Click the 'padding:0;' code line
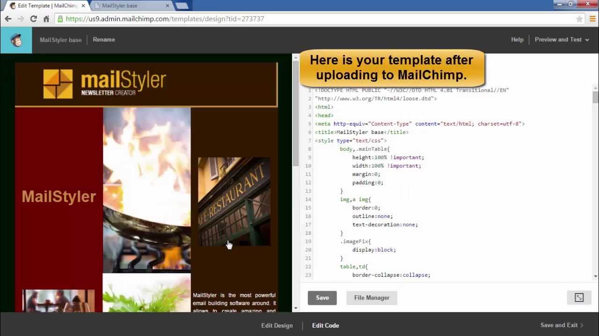The width and height of the screenshot is (599, 336). pyautogui.click(x=368, y=182)
